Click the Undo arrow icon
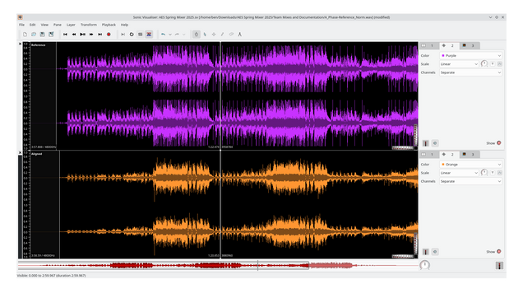The height and width of the screenshot is (298, 523). (163, 35)
